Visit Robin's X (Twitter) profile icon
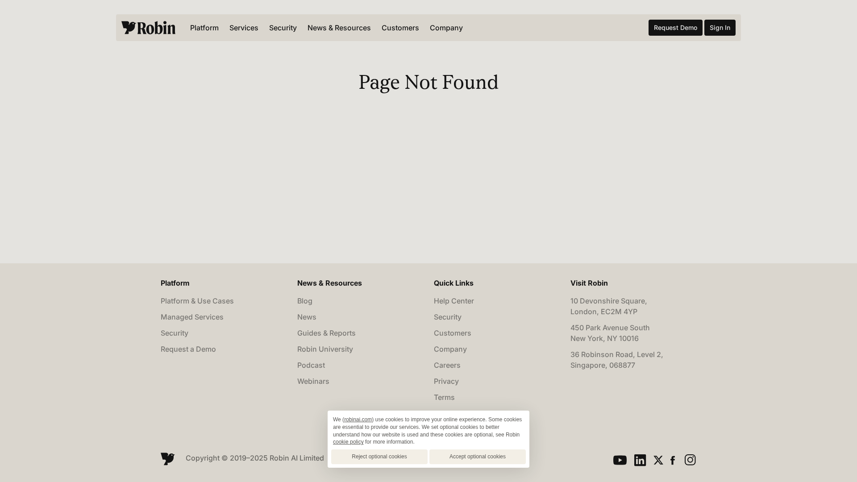The height and width of the screenshot is (482, 857). tap(658, 460)
